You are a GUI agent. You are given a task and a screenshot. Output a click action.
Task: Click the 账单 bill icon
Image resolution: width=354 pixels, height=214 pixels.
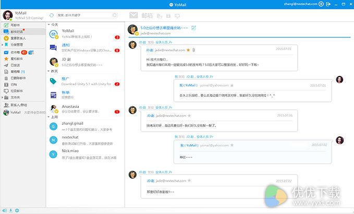(x=53, y=95)
